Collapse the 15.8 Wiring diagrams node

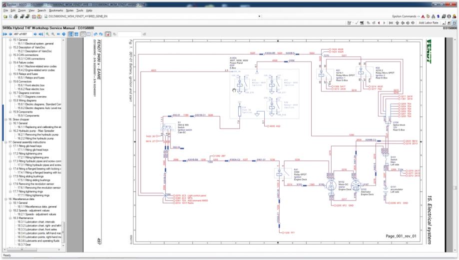[x=10, y=100]
